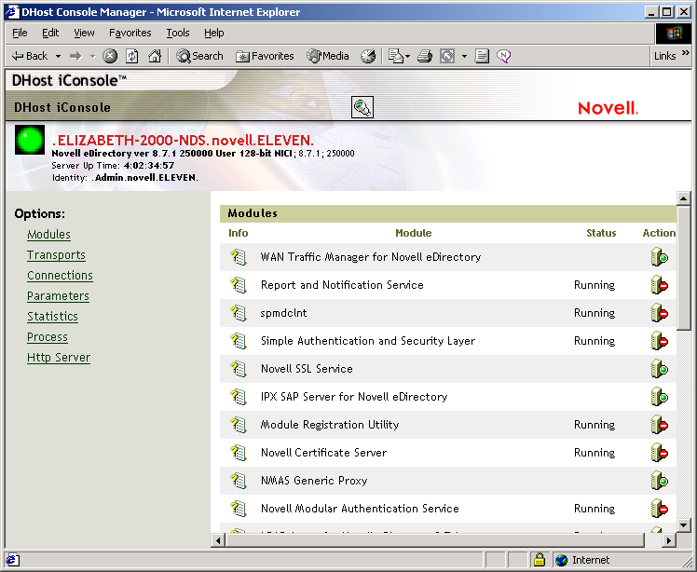This screenshot has width=697, height=572.
Task: Start the IPX SAP Server module
Action: pyautogui.click(x=659, y=397)
